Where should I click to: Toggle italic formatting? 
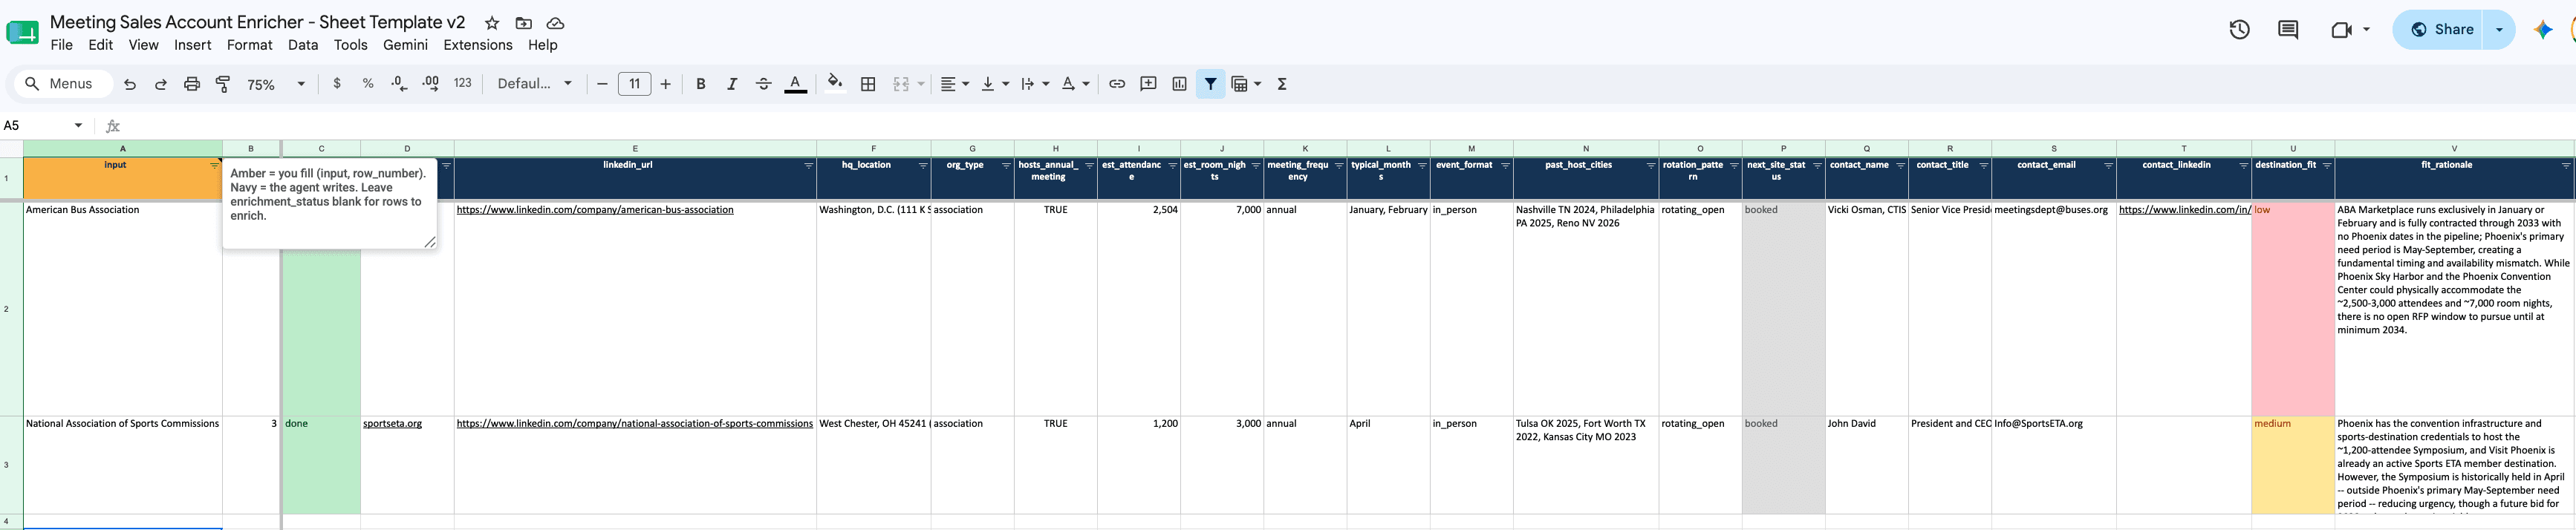click(732, 84)
